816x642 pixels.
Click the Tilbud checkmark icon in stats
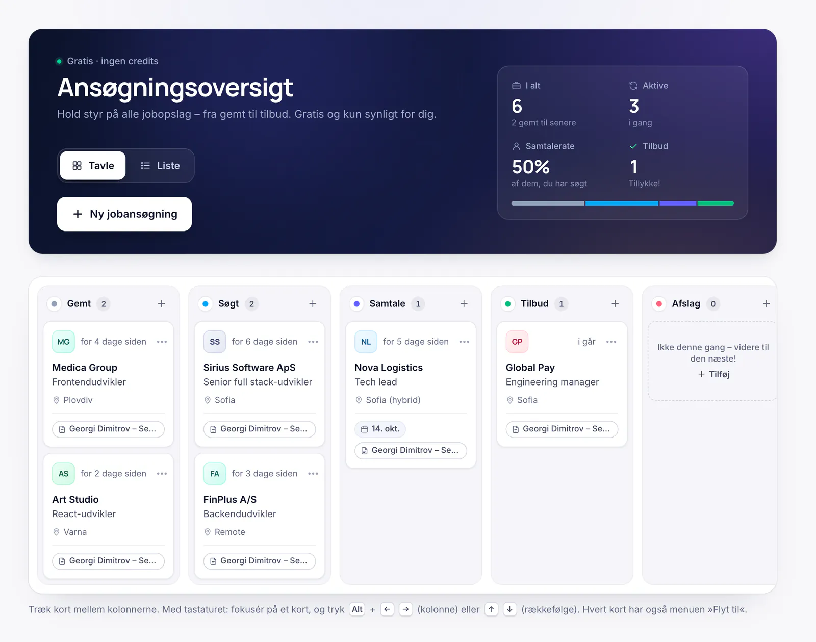633,146
